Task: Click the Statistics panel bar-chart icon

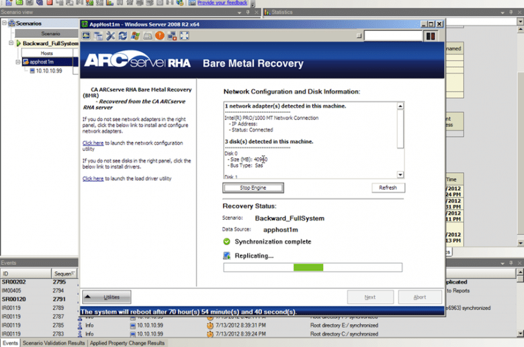Action: click(267, 12)
